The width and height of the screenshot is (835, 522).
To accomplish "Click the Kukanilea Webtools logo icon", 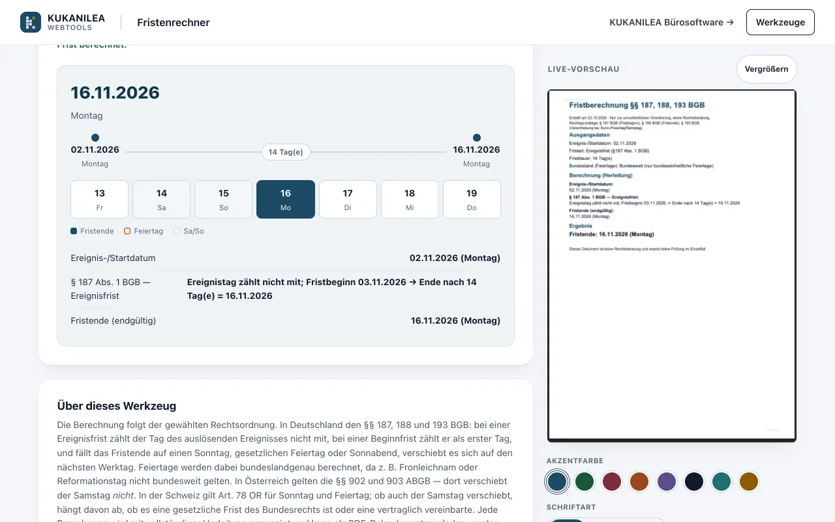I will [x=31, y=22].
